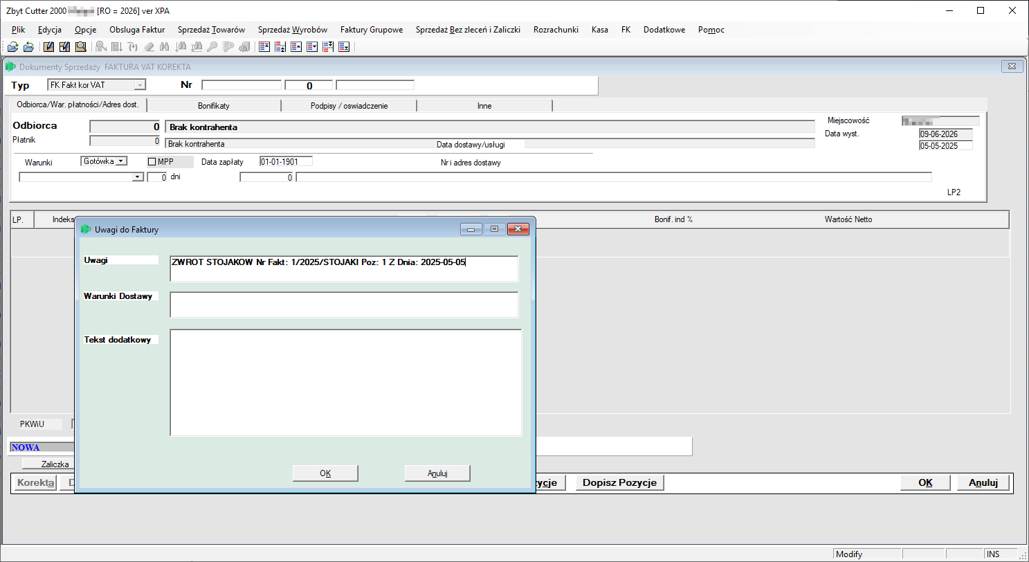Click Anuluj button of the invoice window

pos(983,482)
